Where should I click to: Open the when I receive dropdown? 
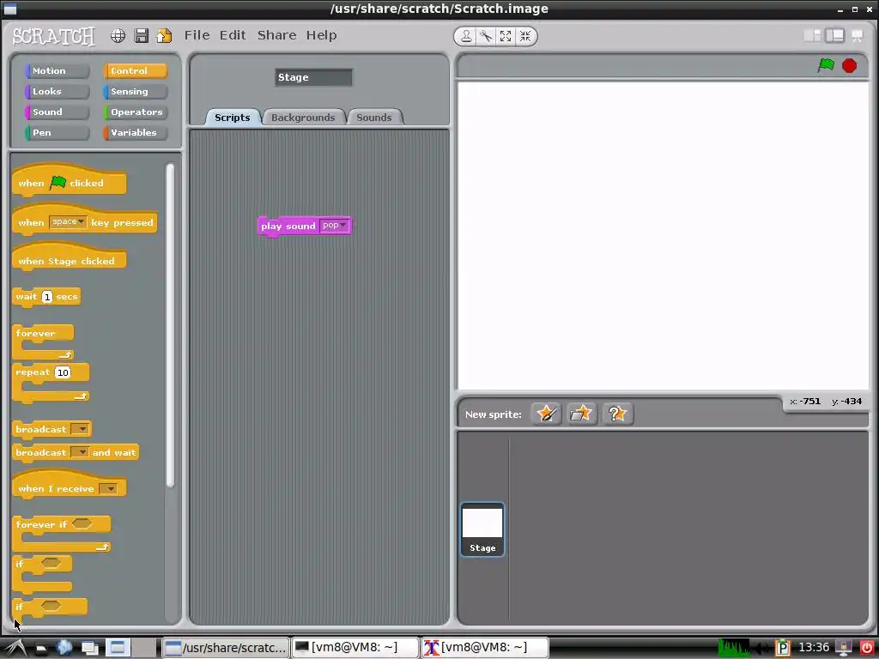[x=108, y=488]
